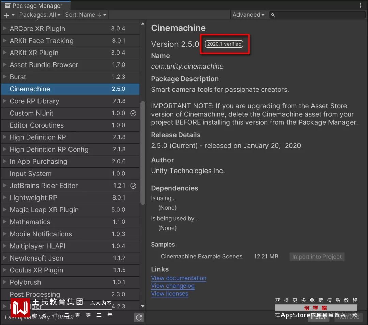
Task: Expand the ARCore XR Plugin entry
Action: pos(4,28)
